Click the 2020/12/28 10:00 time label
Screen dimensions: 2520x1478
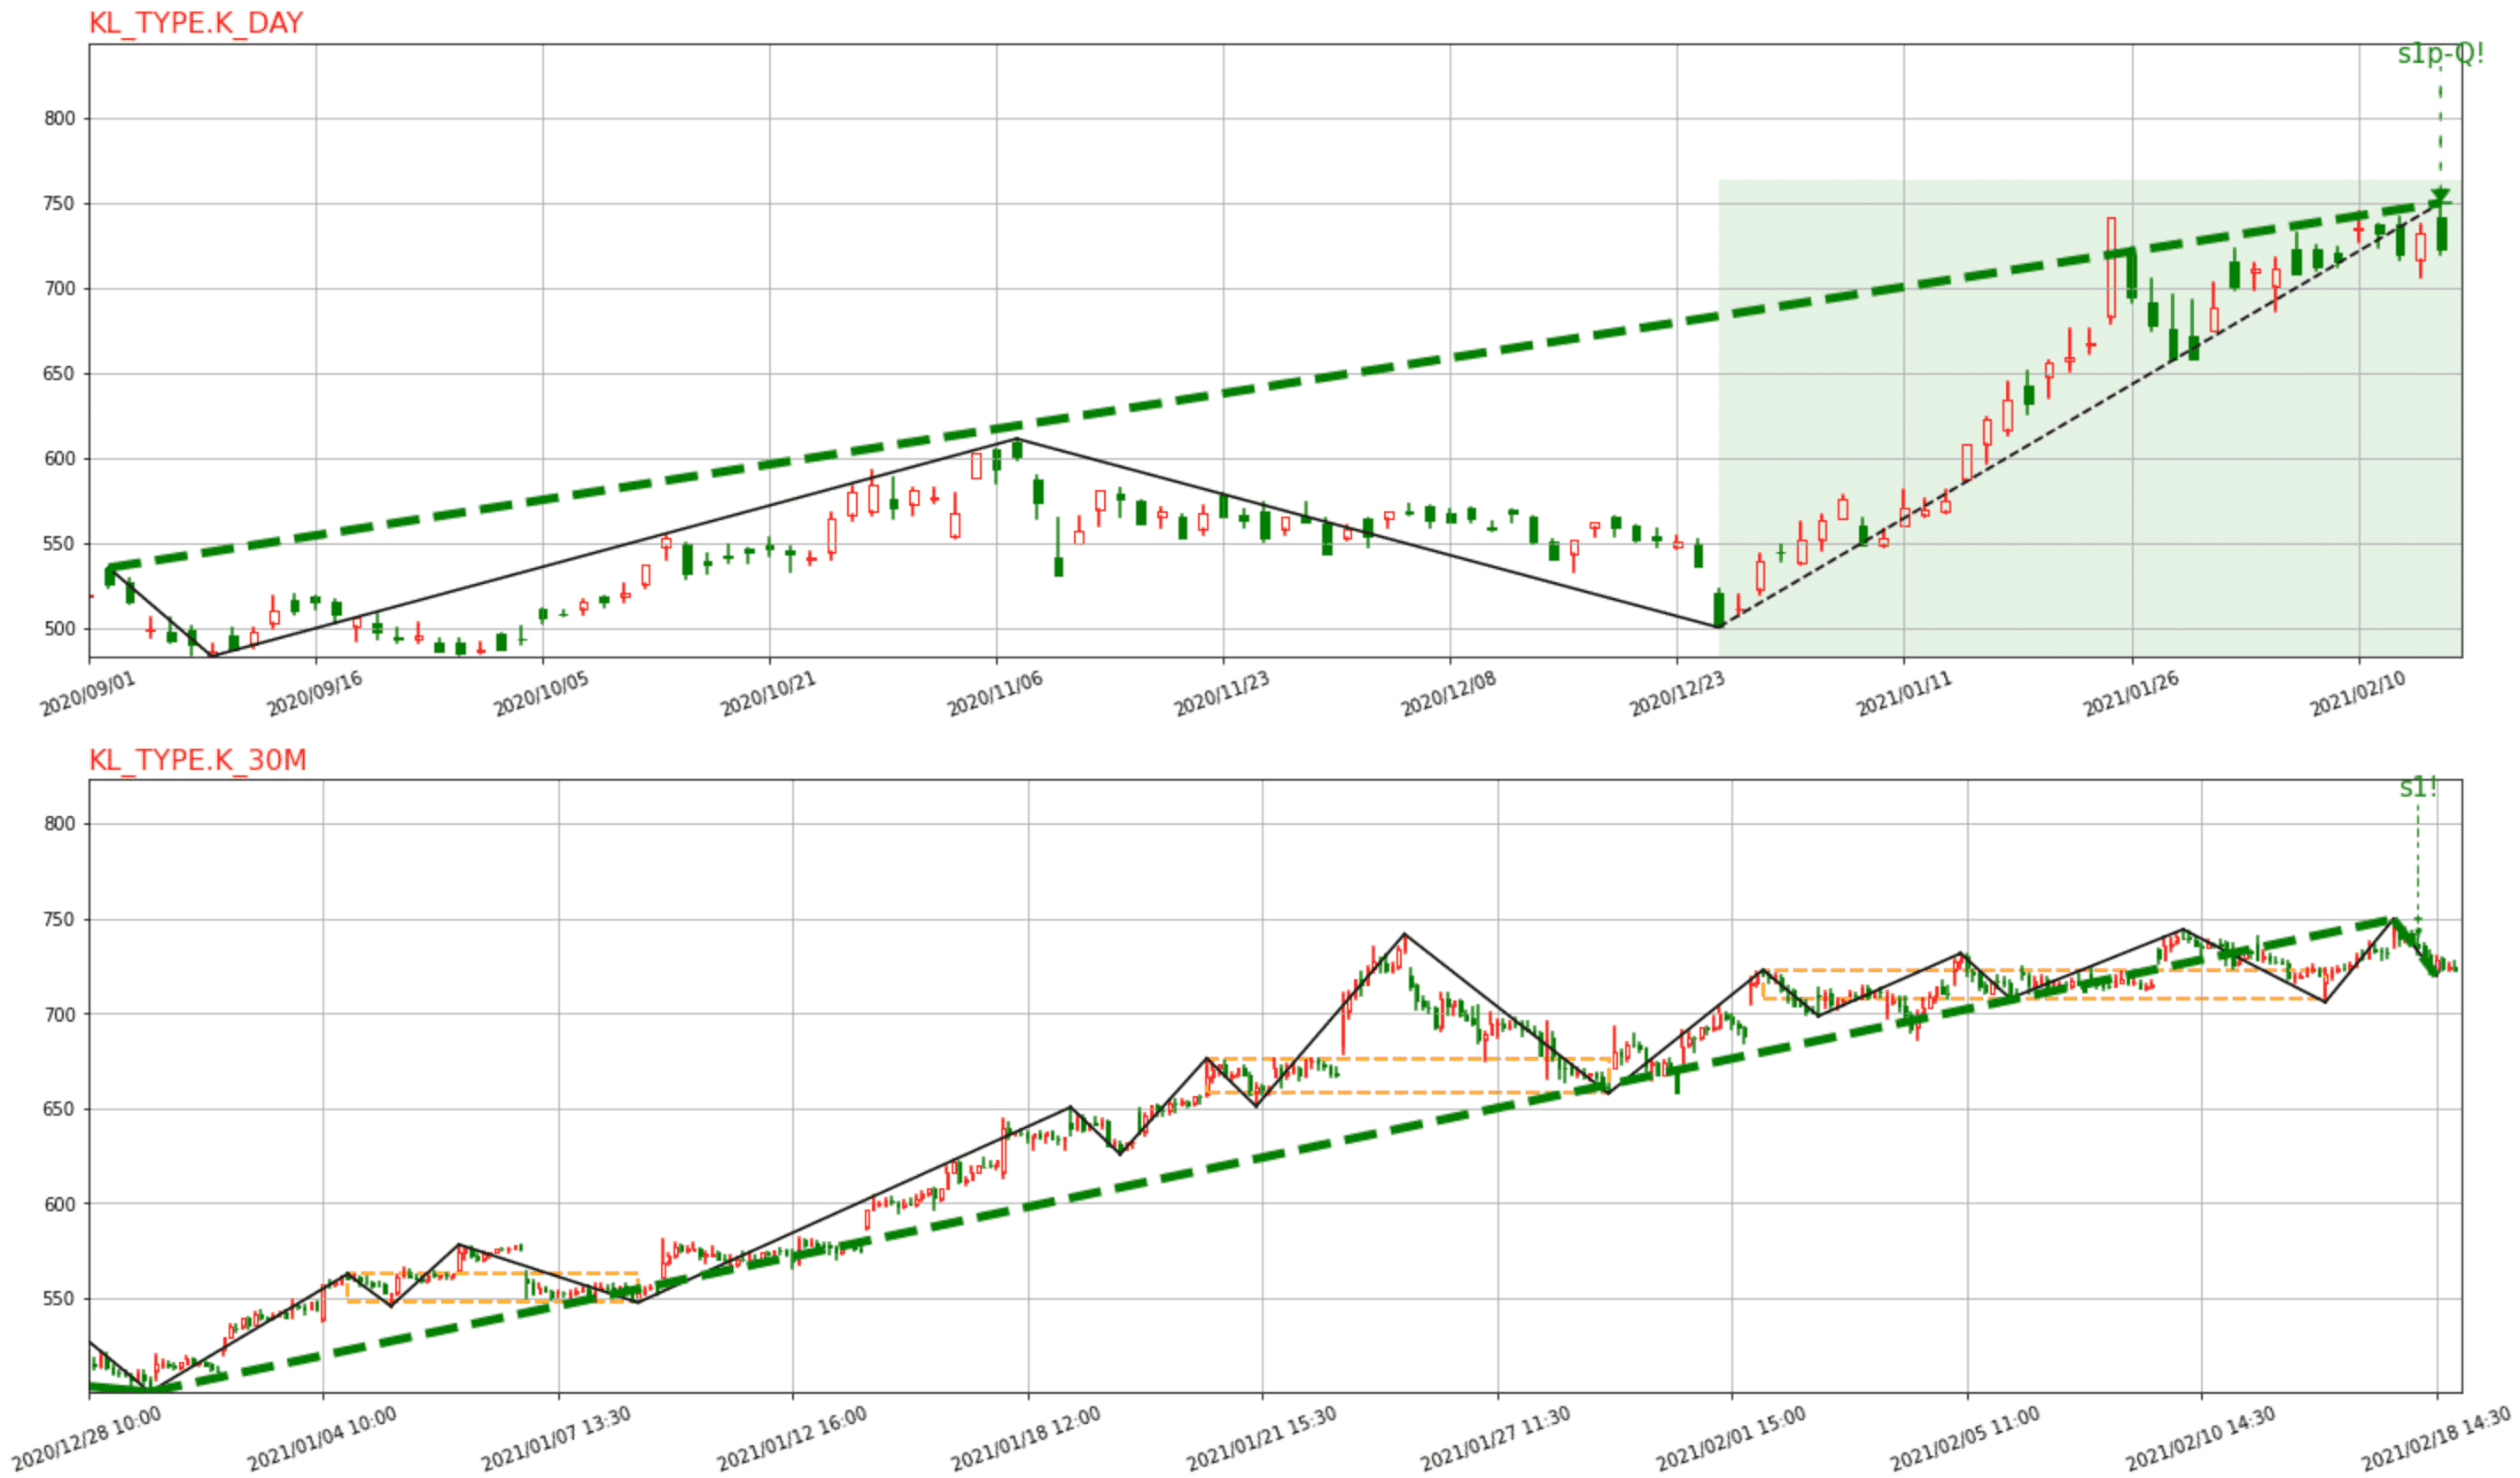coord(88,1438)
